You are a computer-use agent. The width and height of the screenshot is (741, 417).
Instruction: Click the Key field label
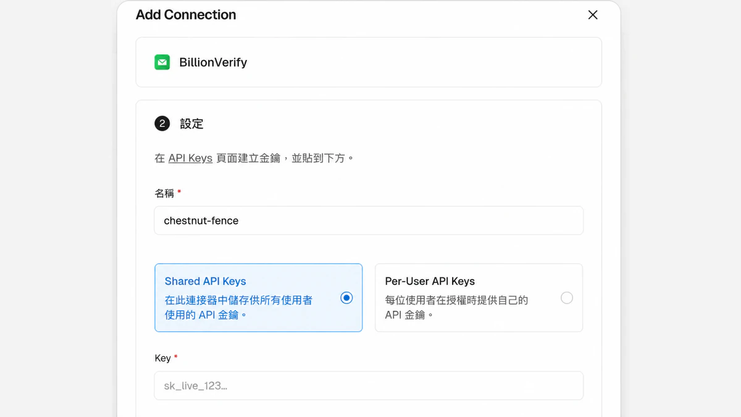coord(162,358)
